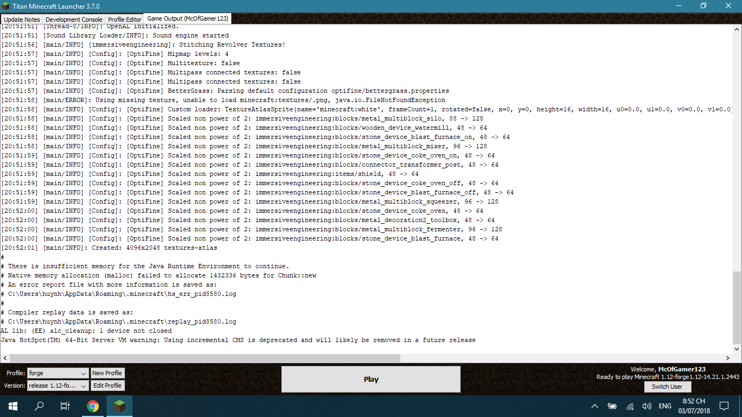The width and height of the screenshot is (742, 417).
Task: Select the 'Mipmap levels: 4' log line
Action: (115, 54)
